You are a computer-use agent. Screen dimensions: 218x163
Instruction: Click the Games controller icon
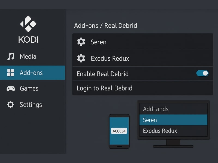pyautogui.click(x=11, y=89)
